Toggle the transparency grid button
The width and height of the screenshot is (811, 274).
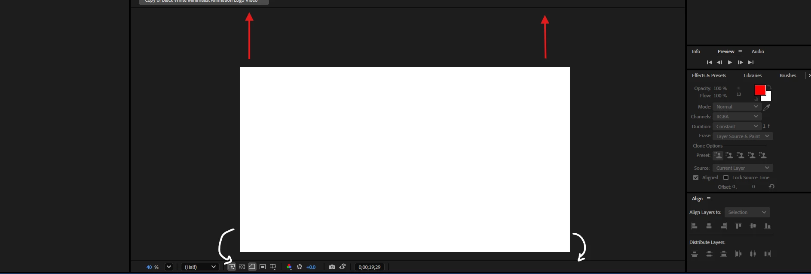click(x=242, y=267)
